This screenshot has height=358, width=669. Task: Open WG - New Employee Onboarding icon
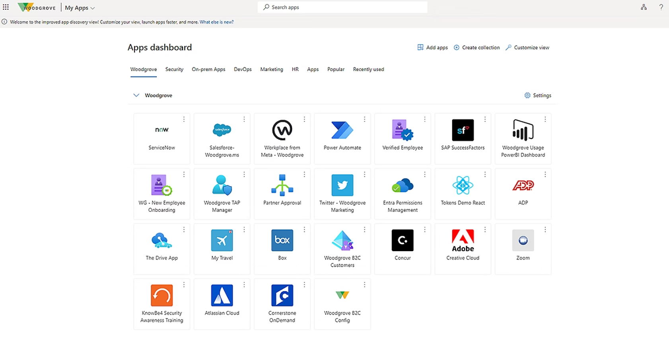(x=161, y=185)
